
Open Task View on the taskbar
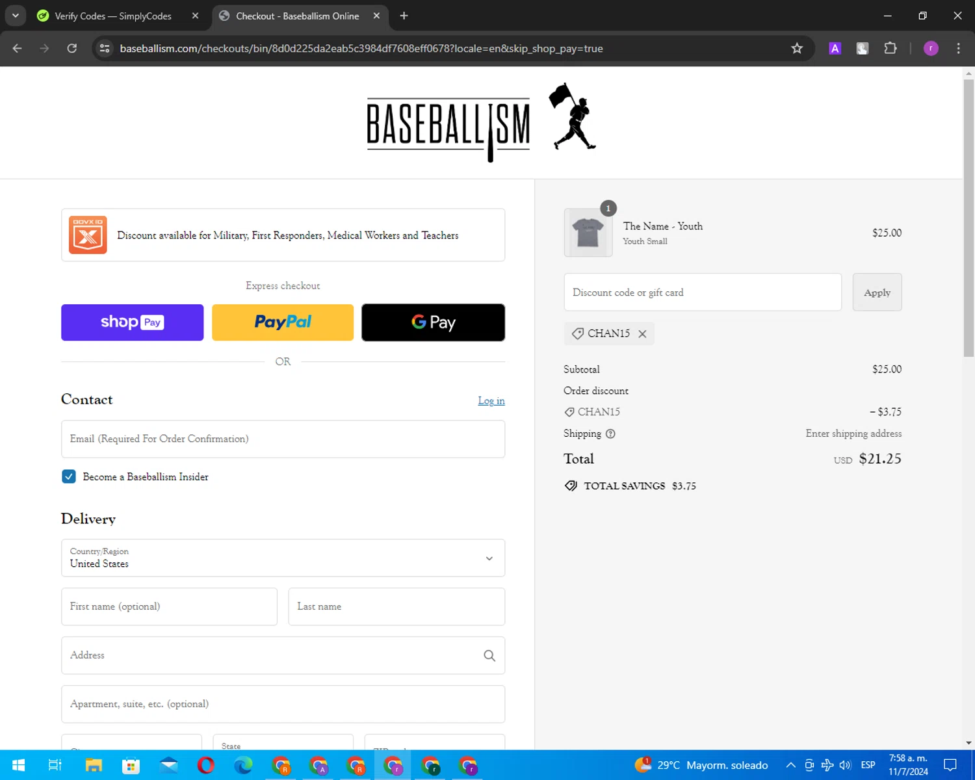coord(55,765)
